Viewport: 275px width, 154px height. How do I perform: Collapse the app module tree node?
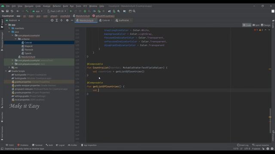click(6, 25)
